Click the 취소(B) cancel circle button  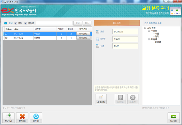(133, 99)
